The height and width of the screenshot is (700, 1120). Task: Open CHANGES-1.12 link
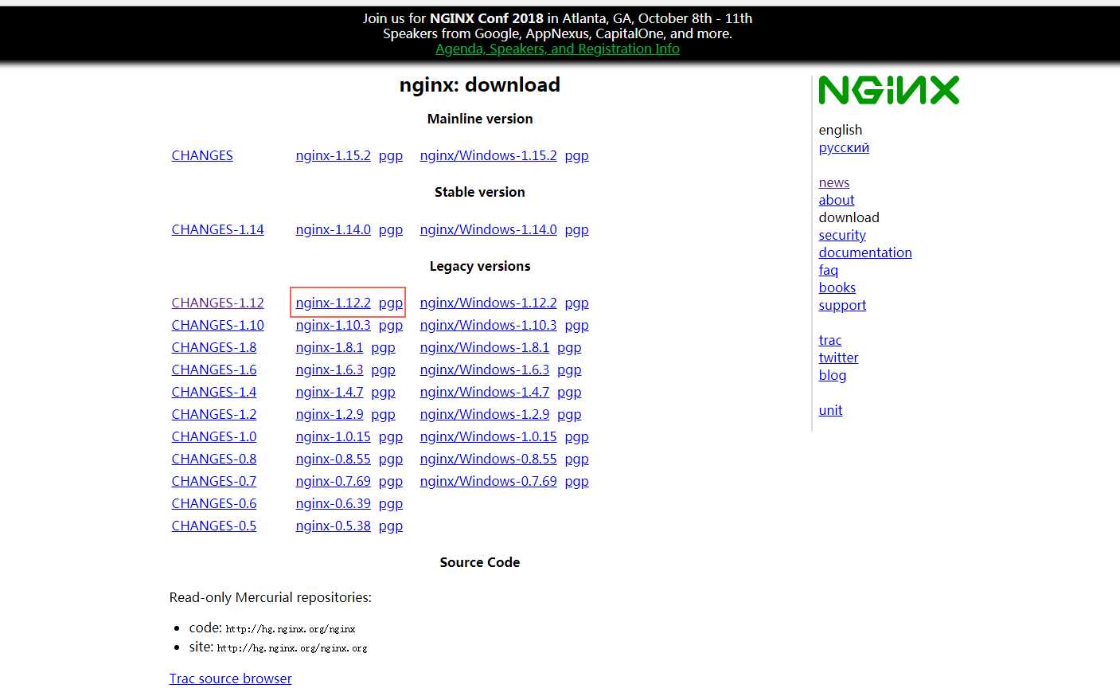point(217,303)
